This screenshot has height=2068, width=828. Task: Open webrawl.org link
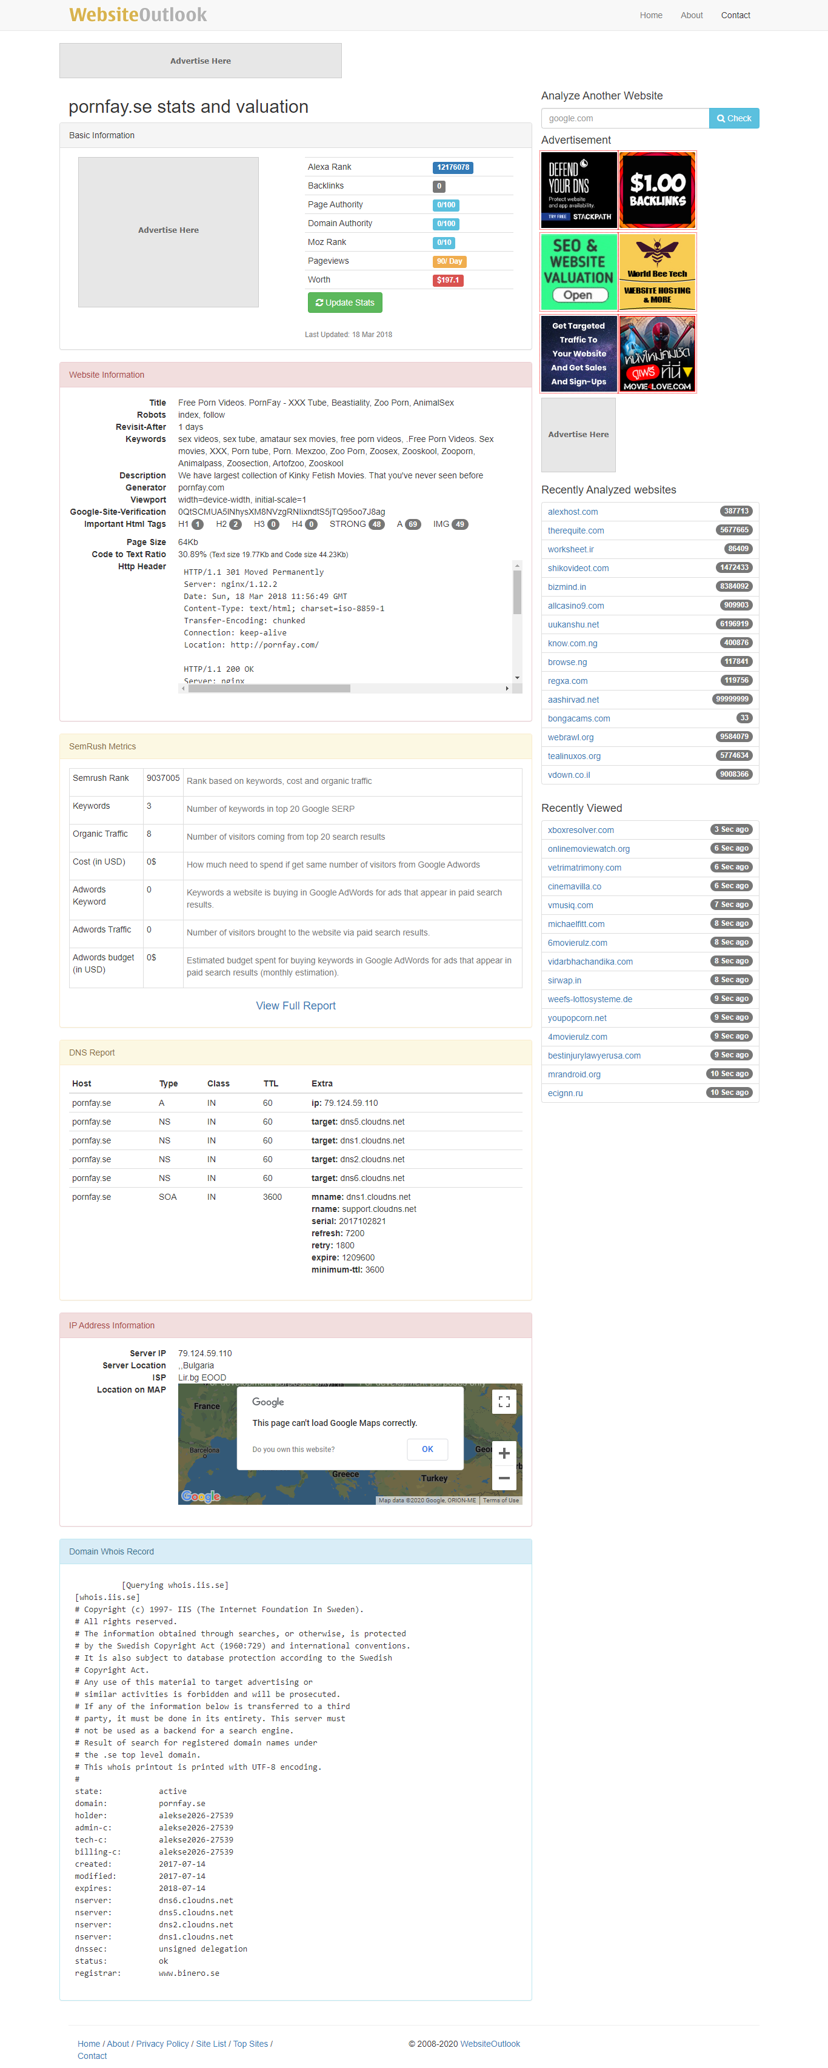pyautogui.click(x=570, y=738)
